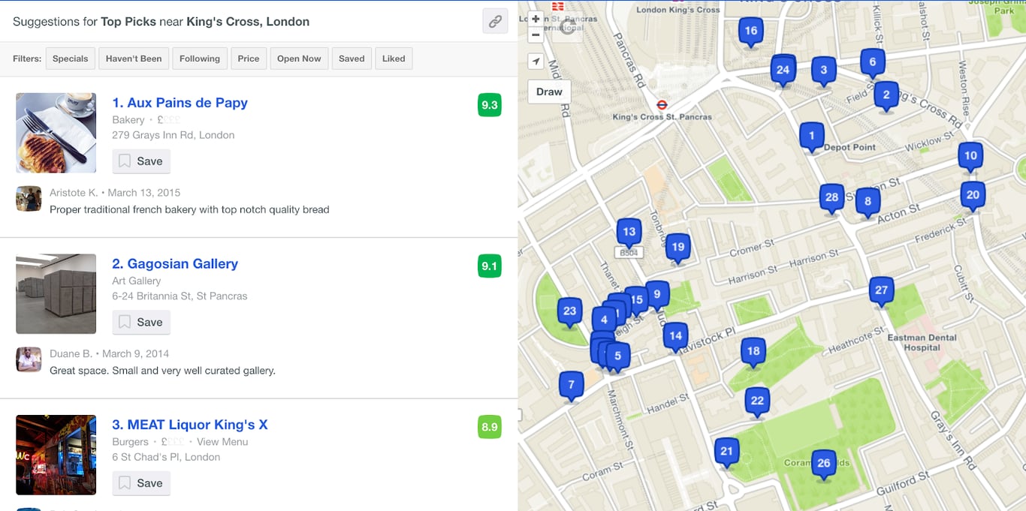Image resolution: width=1026 pixels, height=511 pixels.
Task: Click Gagosian Gallery photo thumbnail
Action: point(56,294)
